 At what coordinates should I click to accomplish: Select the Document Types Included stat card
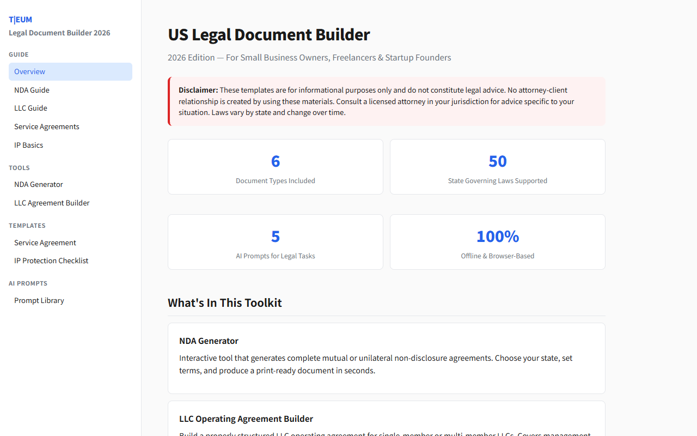point(275,167)
